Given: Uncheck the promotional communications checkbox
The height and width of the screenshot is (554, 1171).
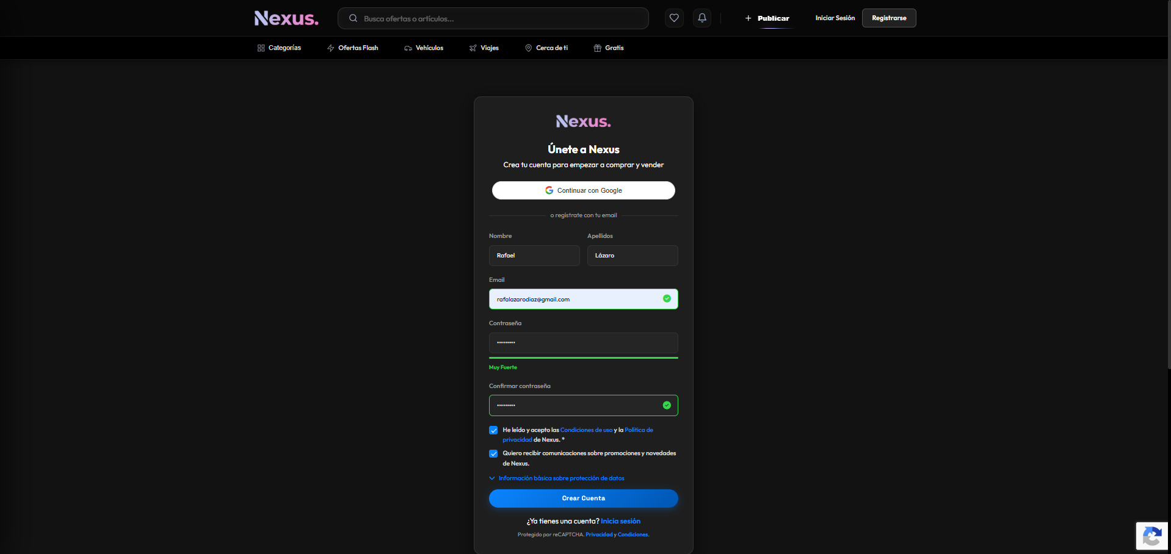Looking at the screenshot, I should point(493,453).
